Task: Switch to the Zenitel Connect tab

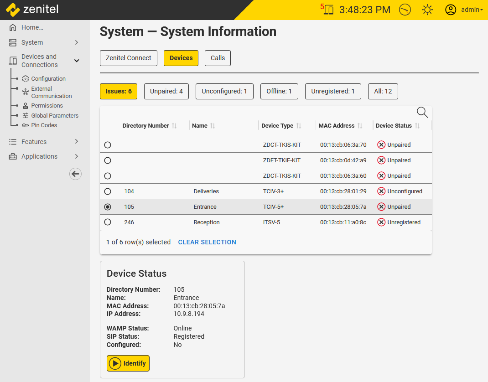Action: (x=129, y=58)
